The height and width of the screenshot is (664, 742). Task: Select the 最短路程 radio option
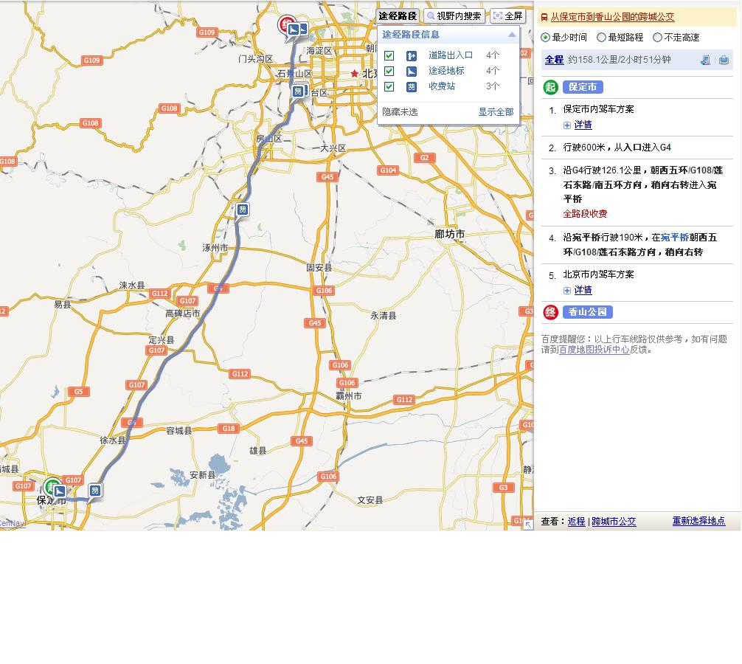point(601,38)
